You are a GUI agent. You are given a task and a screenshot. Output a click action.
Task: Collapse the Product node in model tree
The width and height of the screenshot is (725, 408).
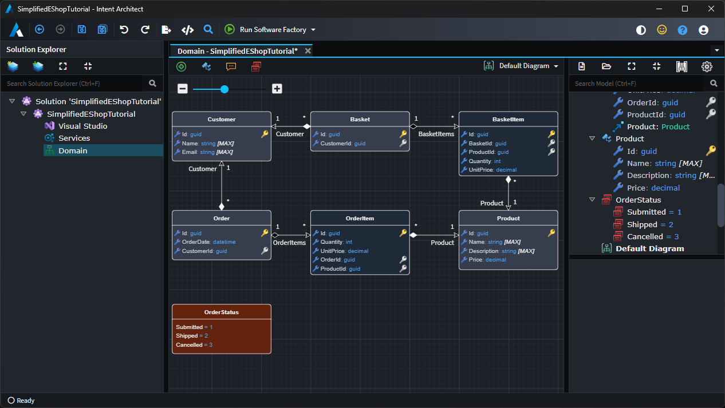(592, 138)
